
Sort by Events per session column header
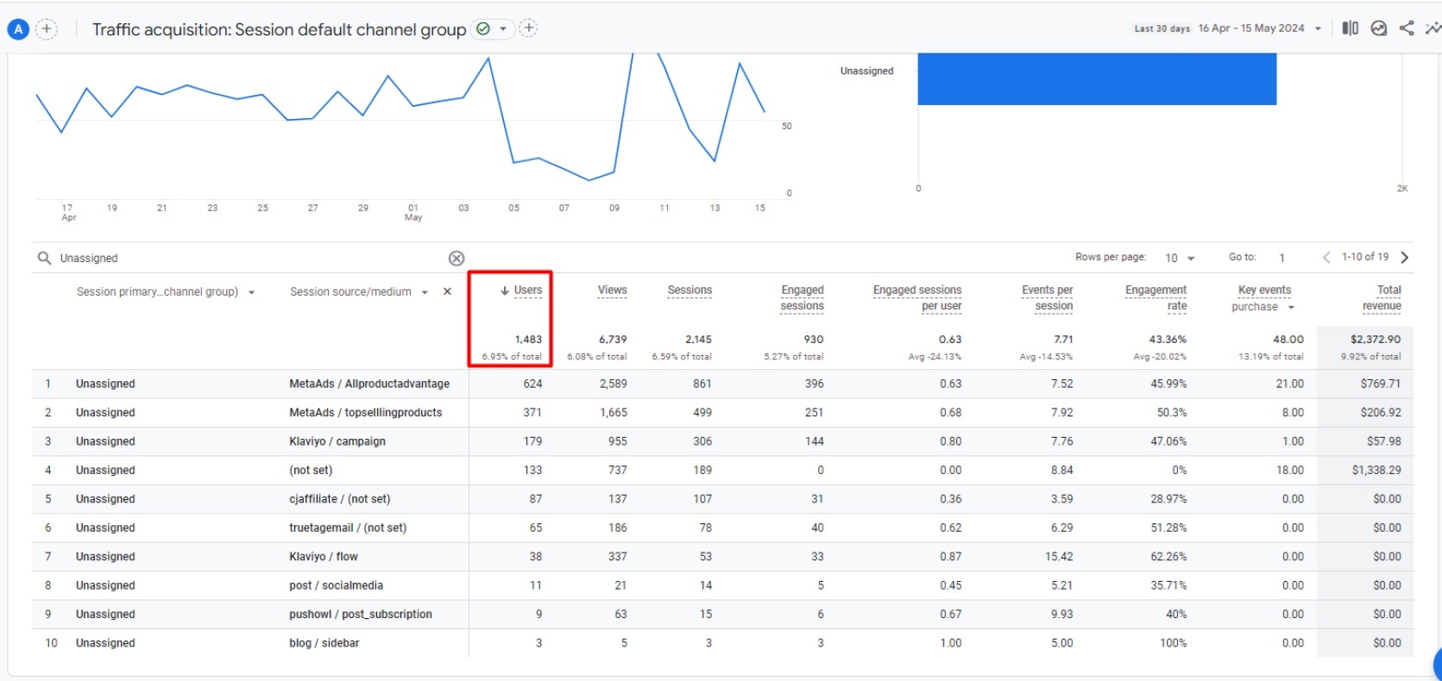point(1048,298)
